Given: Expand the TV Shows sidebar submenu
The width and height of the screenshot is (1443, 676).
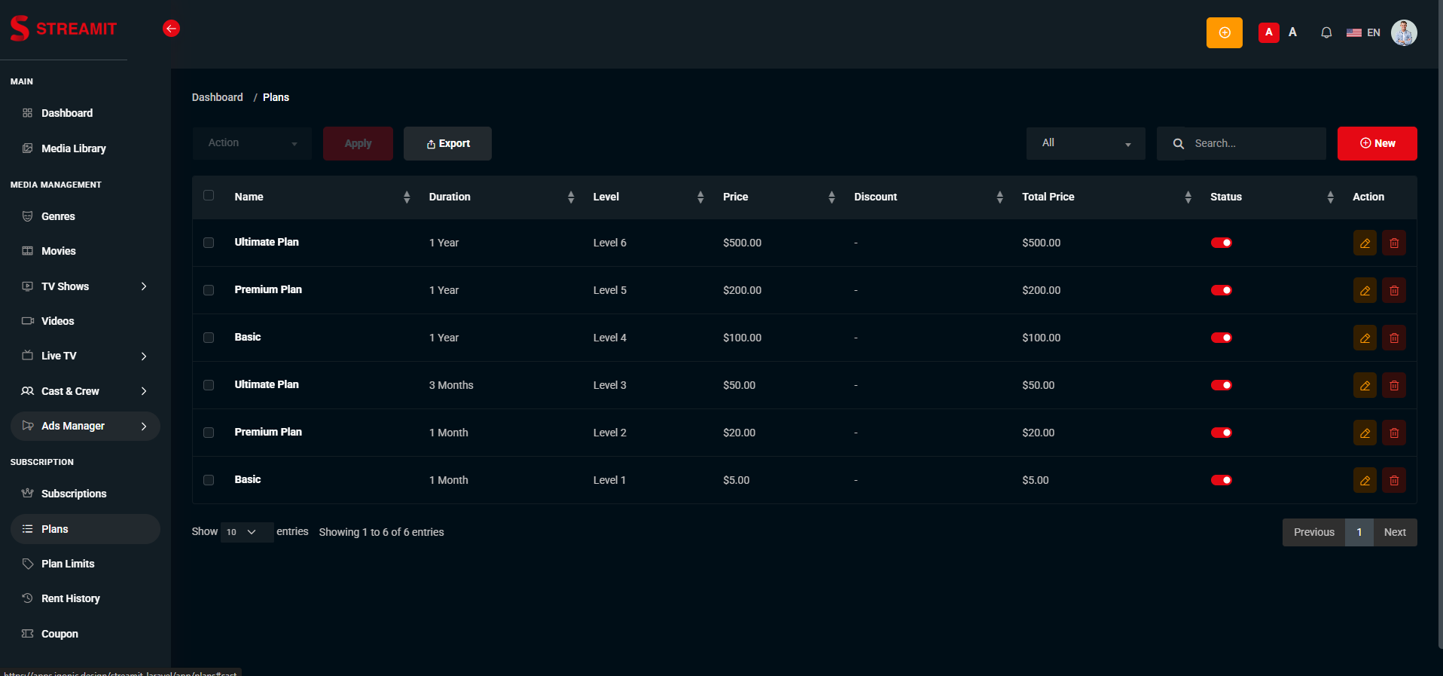Looking at the screenshot, I should pyautogui.click(x=85, y=286).
